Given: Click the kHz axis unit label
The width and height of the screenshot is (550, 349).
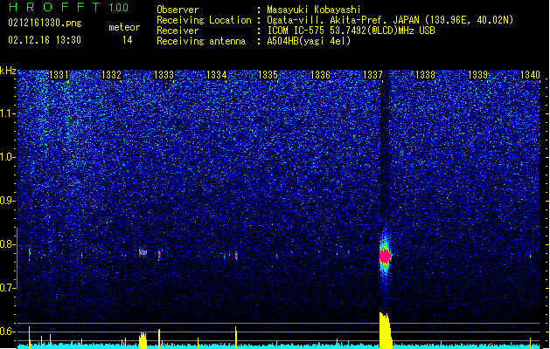Looking at the screenshot, I should click(x=8, y=71).
